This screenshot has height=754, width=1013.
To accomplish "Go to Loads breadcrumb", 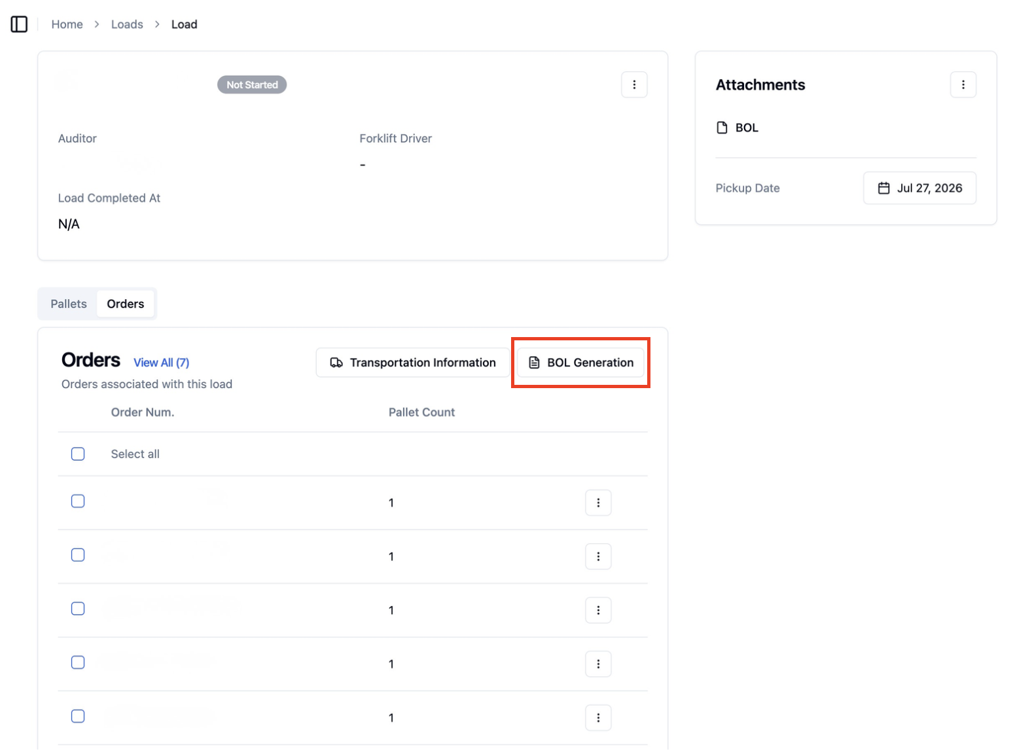I will (x=127, y=24).
